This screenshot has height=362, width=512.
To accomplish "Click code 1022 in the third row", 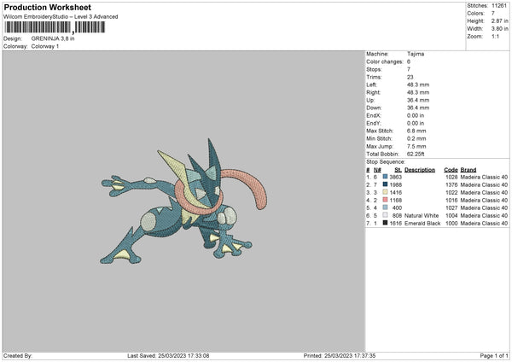I will tap(451, 192).
